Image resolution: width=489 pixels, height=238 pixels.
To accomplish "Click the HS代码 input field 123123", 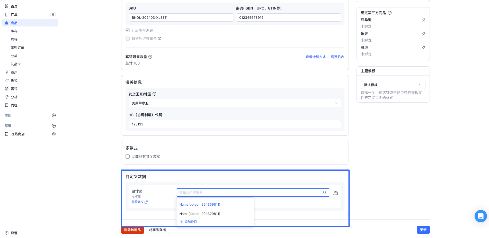I will (x=235, y=124).
